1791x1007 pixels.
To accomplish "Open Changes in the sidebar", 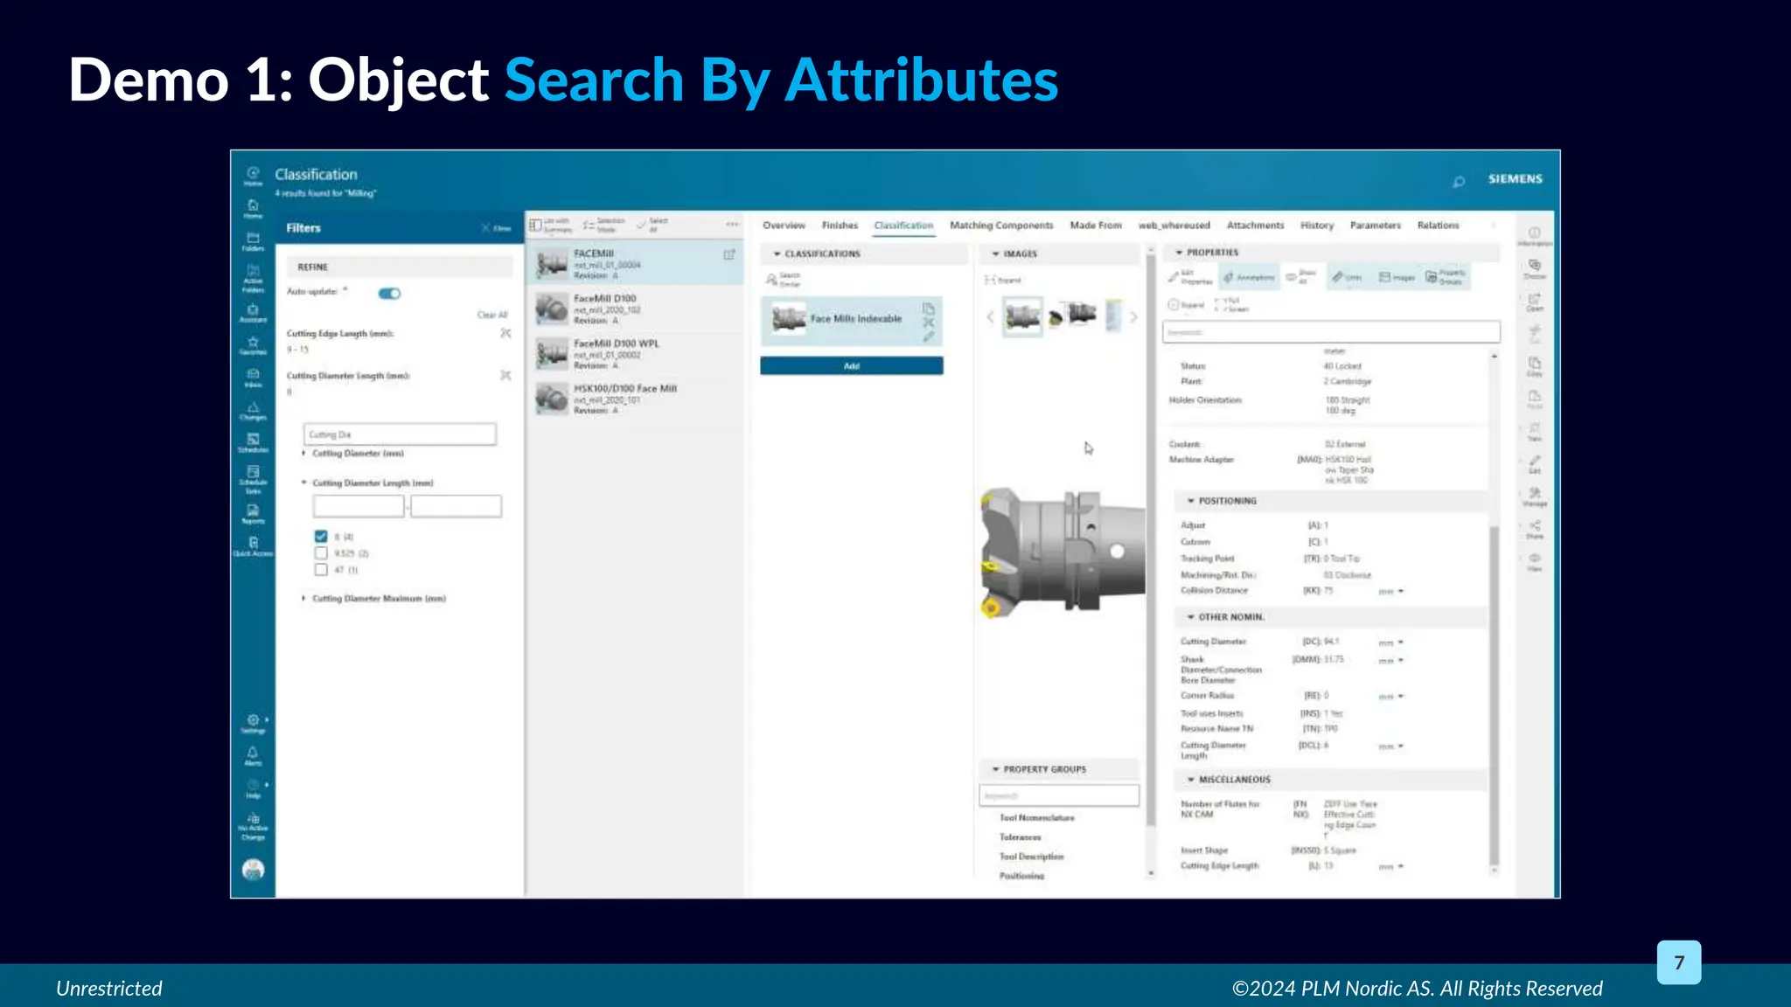I will [x=253, y=411].
